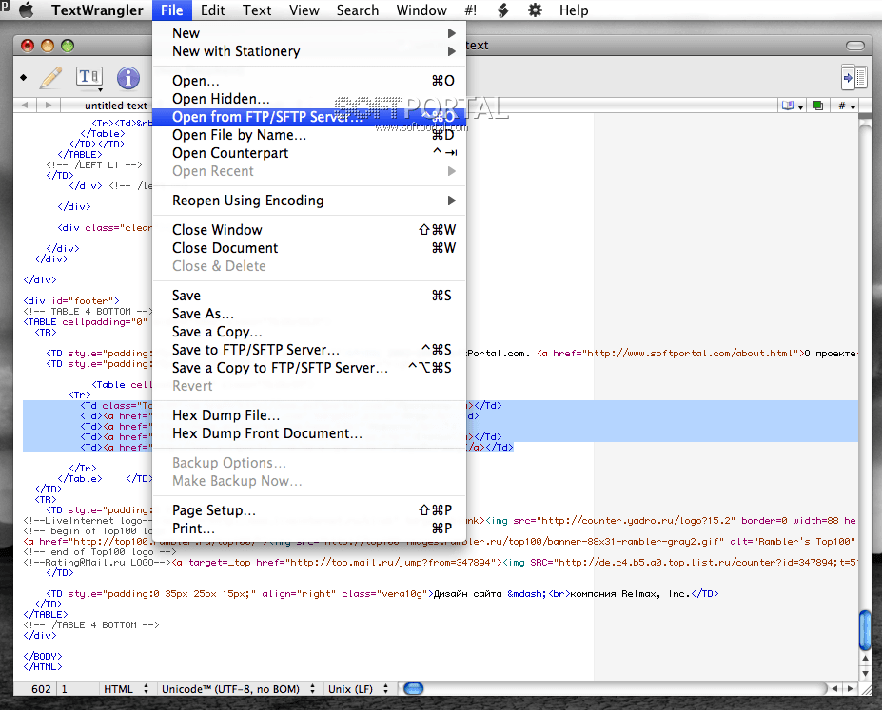The width and height of the screenshot is (882, 710).
Task: Open the Unix (LF) line endings popup
Action: [x=359, y=689]
